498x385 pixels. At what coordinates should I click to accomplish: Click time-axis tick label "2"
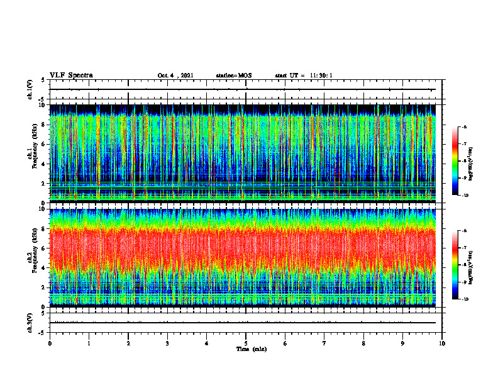[x=128, y=343]
